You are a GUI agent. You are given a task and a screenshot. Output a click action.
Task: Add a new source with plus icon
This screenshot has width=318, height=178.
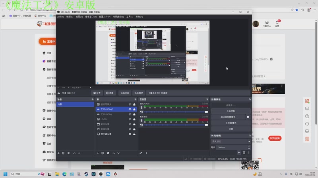[x=98, y=153]
